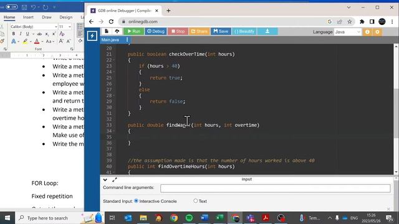399x224 pixels.
Task: Run the program with the green Run button
Action: [134, 31]
